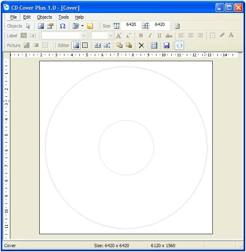Insert a symbol with Omega icon
Image resolution: width=246 pixels, height=252 pixels.
click(62, 26)
